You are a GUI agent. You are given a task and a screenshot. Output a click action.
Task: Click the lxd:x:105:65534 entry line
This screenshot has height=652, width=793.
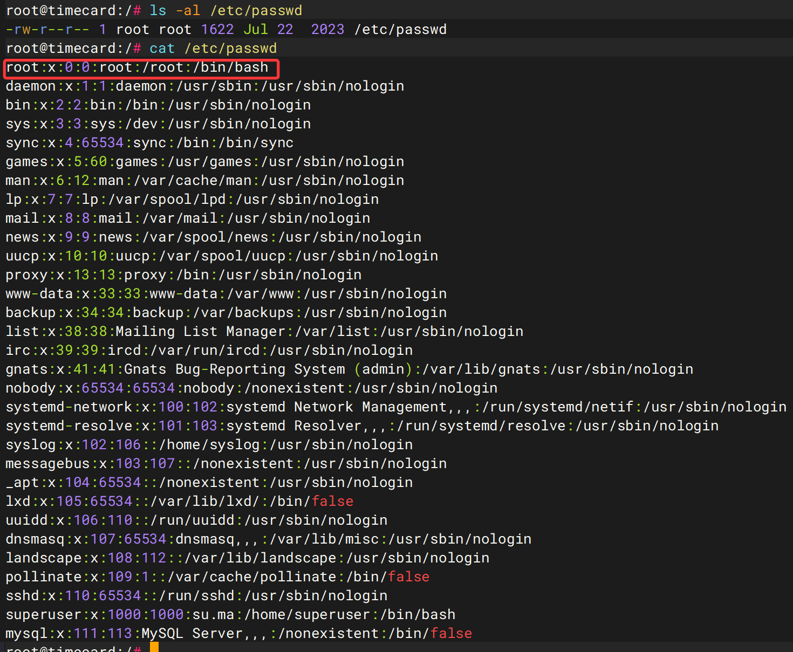click(x=180, y=501)
